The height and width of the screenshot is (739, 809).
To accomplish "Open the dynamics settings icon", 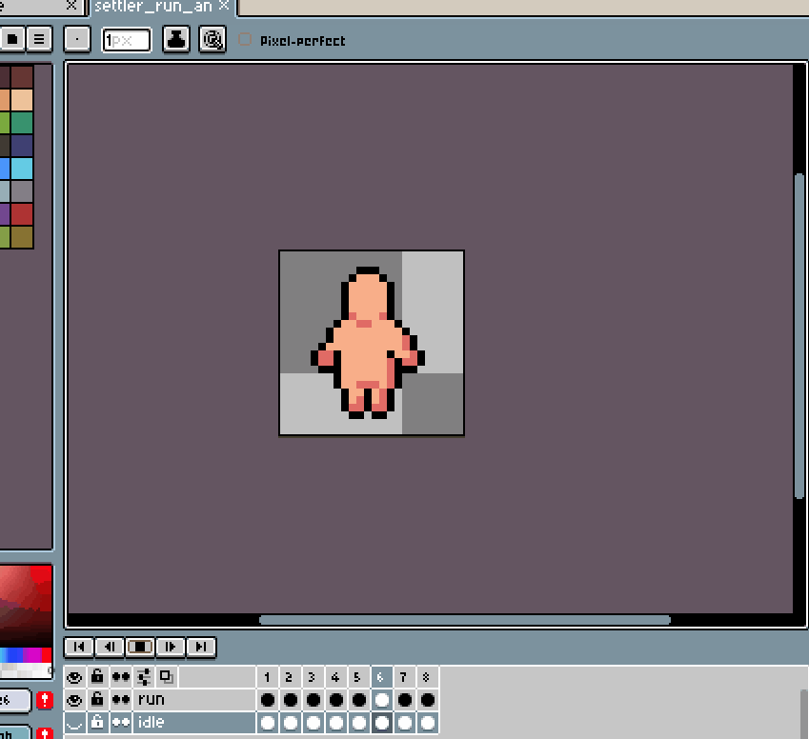I will point(212,39).
